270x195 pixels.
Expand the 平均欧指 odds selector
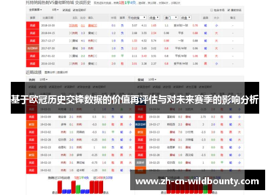[137, 18]
